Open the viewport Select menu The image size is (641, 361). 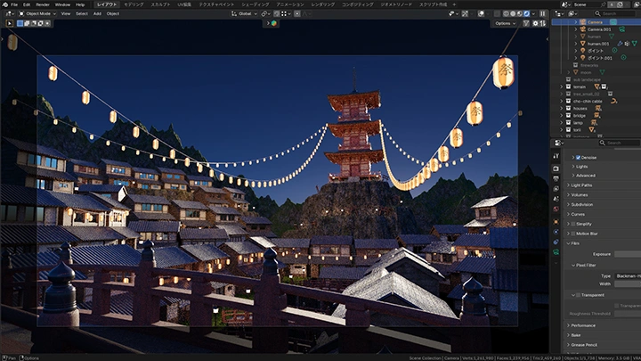click(82, 13)
